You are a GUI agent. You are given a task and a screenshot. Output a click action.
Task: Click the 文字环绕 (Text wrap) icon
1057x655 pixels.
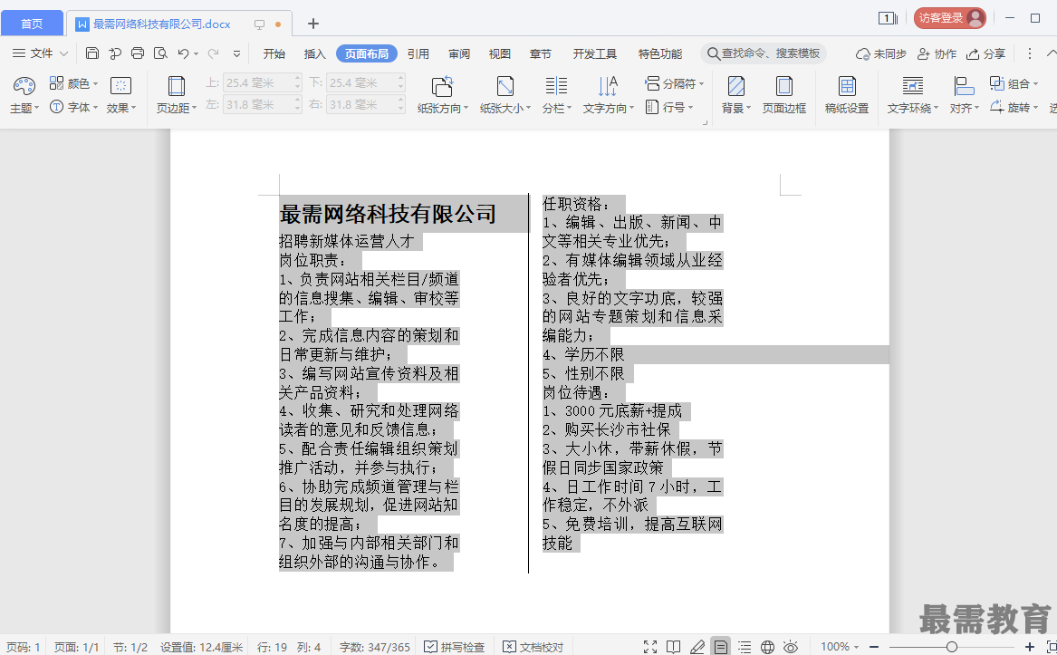[x=913, y=86]
